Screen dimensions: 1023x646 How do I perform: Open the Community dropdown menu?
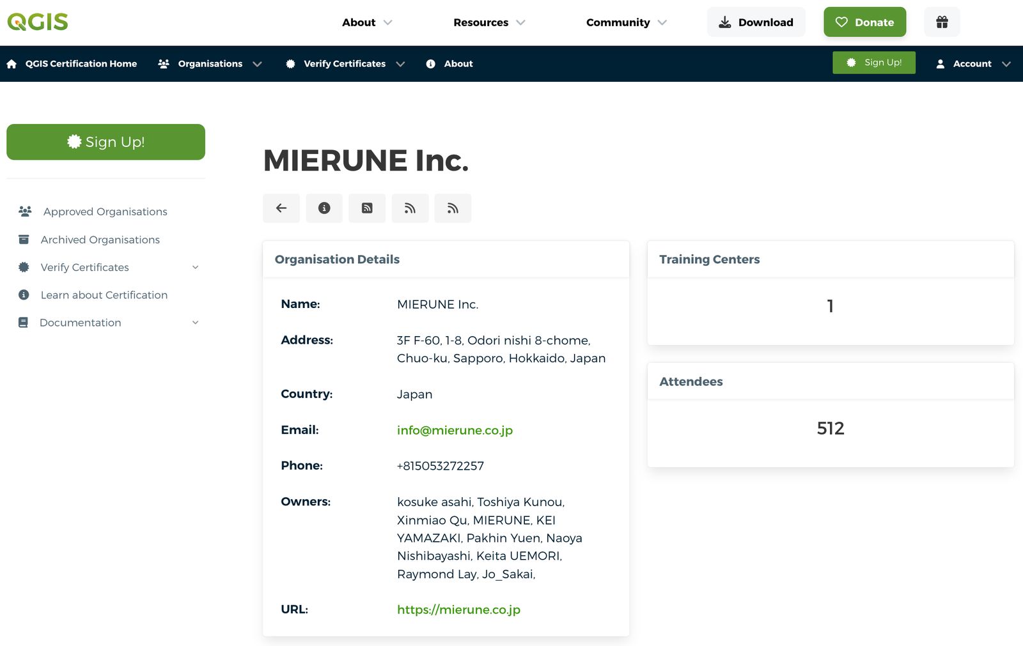627,22
